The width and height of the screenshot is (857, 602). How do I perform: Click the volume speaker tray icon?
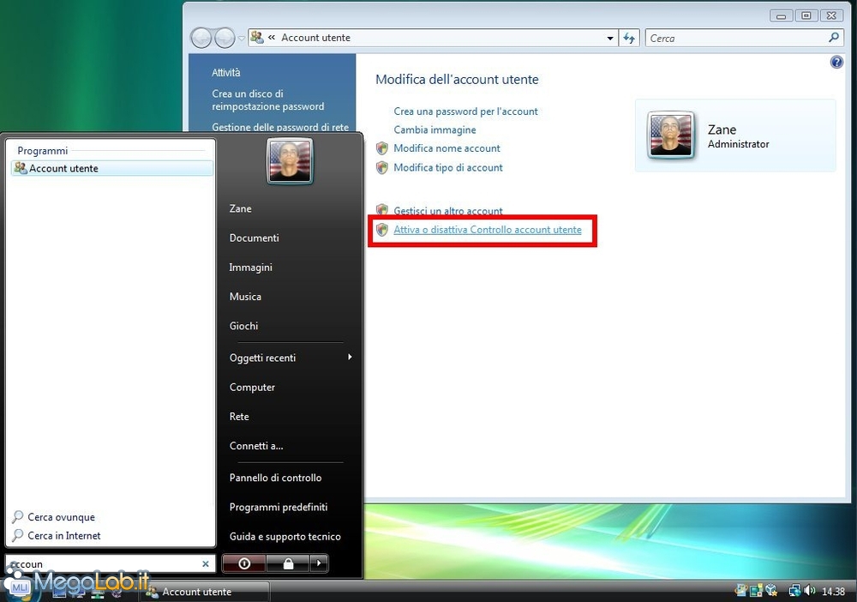[x=809, y=591]
